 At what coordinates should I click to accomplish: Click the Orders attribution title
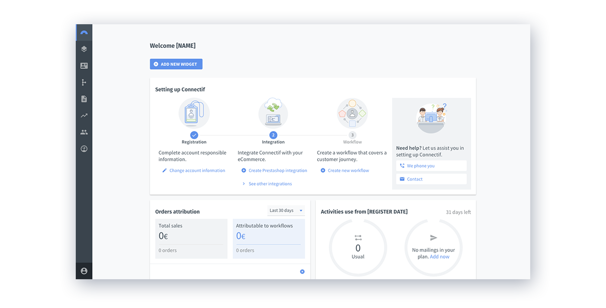pos(177,212)
